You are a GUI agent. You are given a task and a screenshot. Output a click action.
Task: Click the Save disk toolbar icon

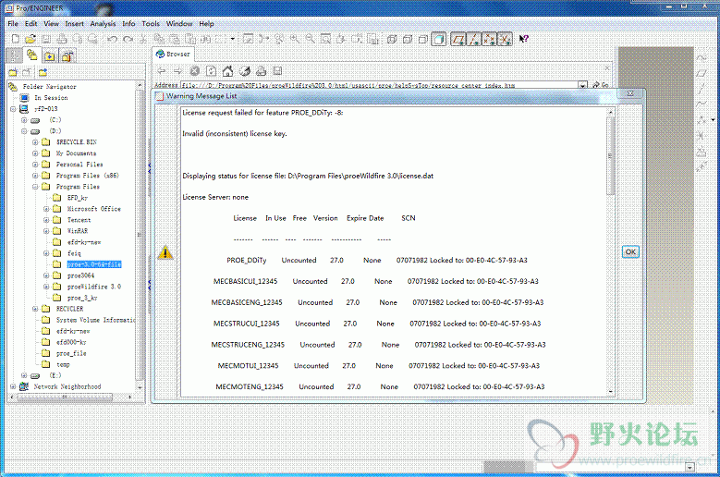tap(46, 40)
